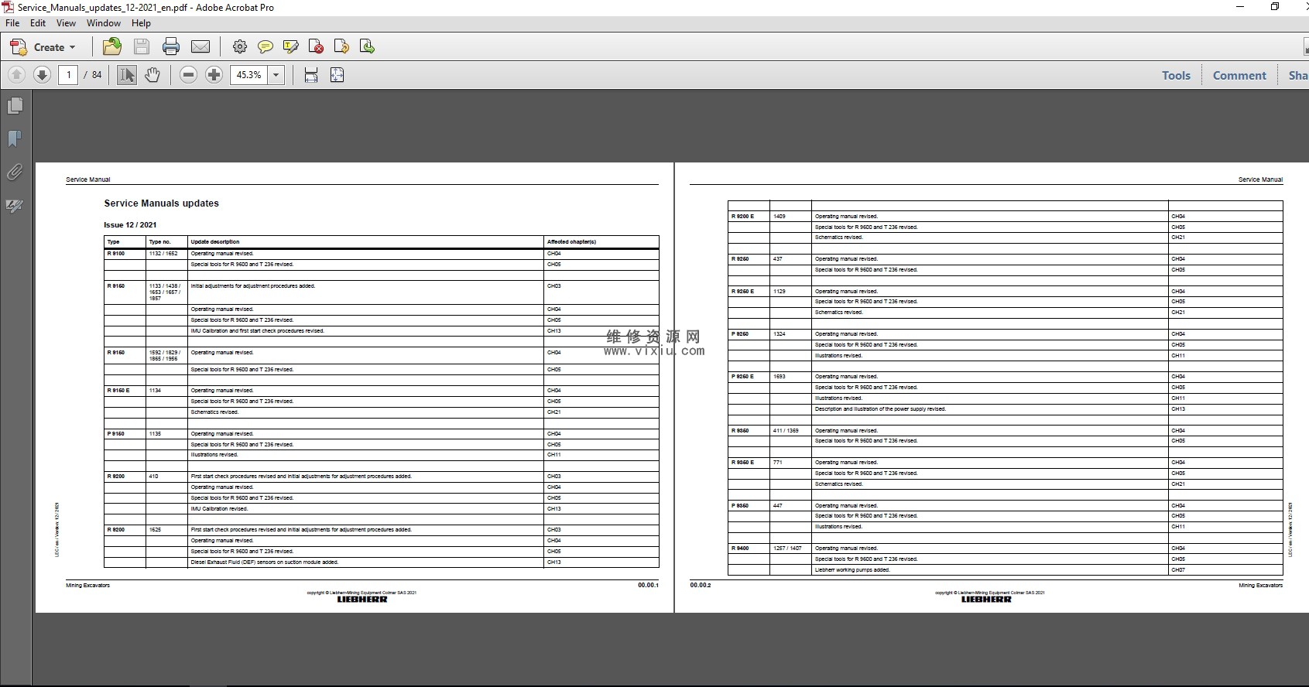This screenshot has width=1309, height=687.
Task: Add a sticky note comment
Action: pos(266,47)
